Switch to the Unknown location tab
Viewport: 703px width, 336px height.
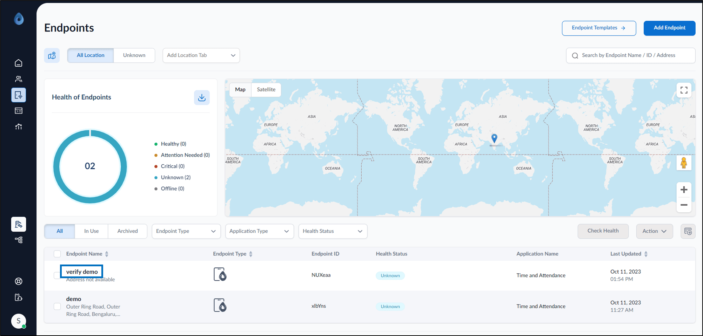click(x=134, y=55)
